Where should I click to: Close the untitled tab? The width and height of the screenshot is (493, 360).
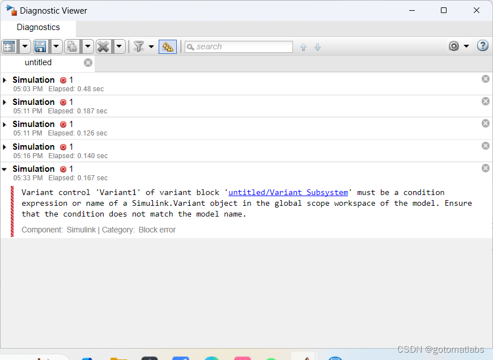(x=88, y=62)
